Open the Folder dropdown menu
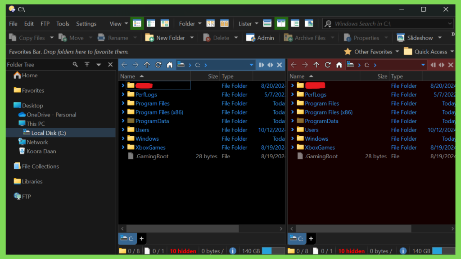 click(x=190, y=24)
